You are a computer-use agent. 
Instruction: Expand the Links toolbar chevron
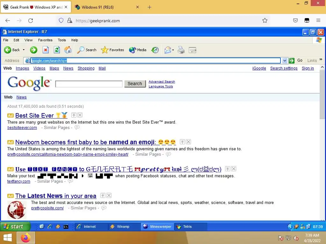tap(321, 59)
